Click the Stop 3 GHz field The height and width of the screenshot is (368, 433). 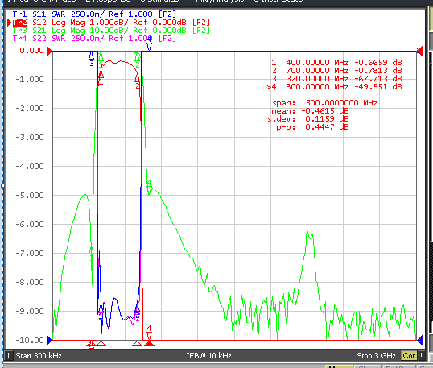click(x=376, y=356)
